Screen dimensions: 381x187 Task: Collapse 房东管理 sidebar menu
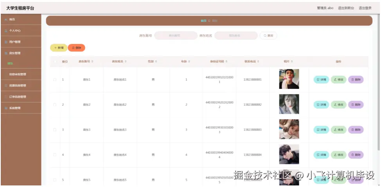[21, 53]
